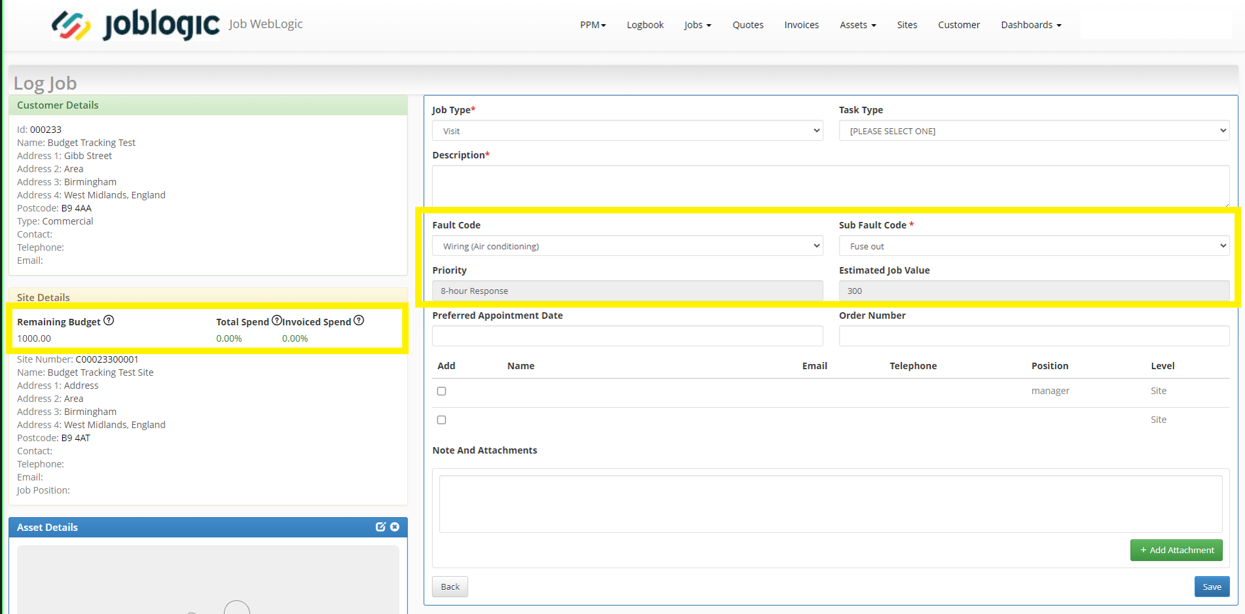Click the site number C00023300001
This screenshot has height=614, width=1245.
coord(107,359)
